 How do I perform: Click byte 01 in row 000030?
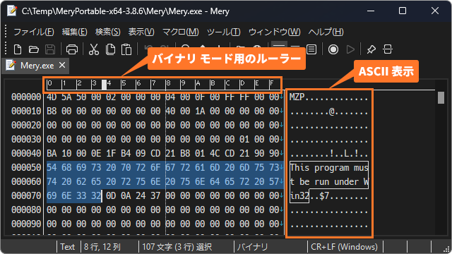[x=244, y=140]
